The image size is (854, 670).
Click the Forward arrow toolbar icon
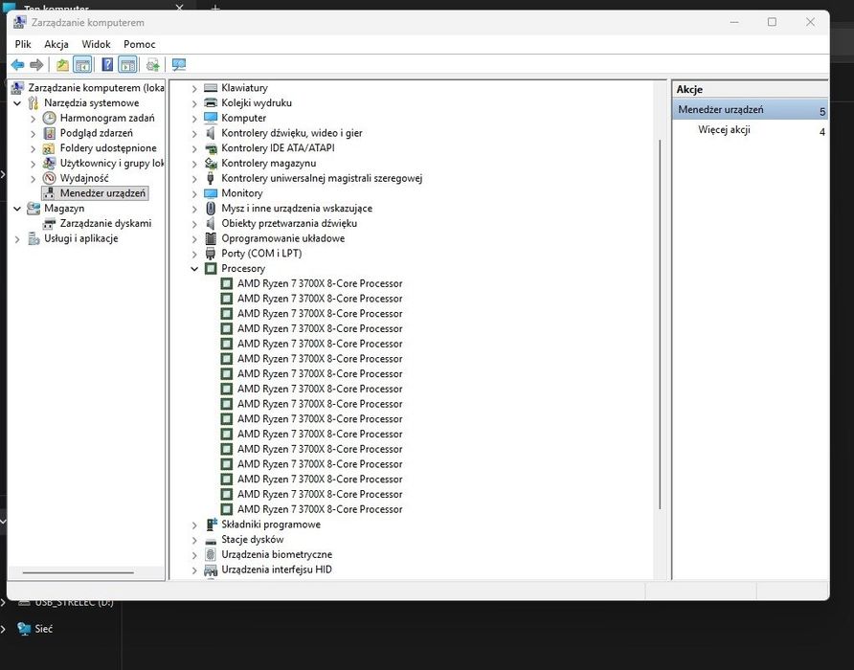coord(36,65)
